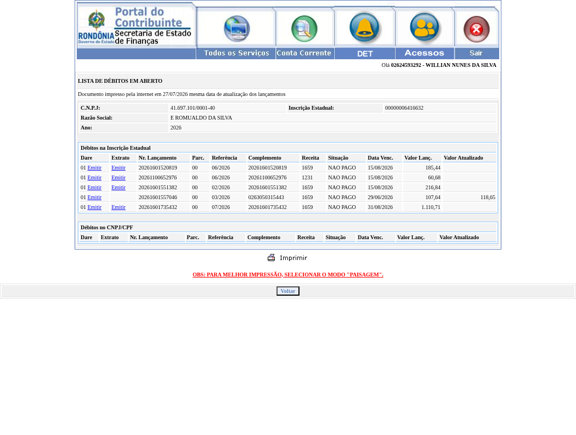Click the red Sair exit icon
This screenshot has height=435, width=576.
pos(477,29)
